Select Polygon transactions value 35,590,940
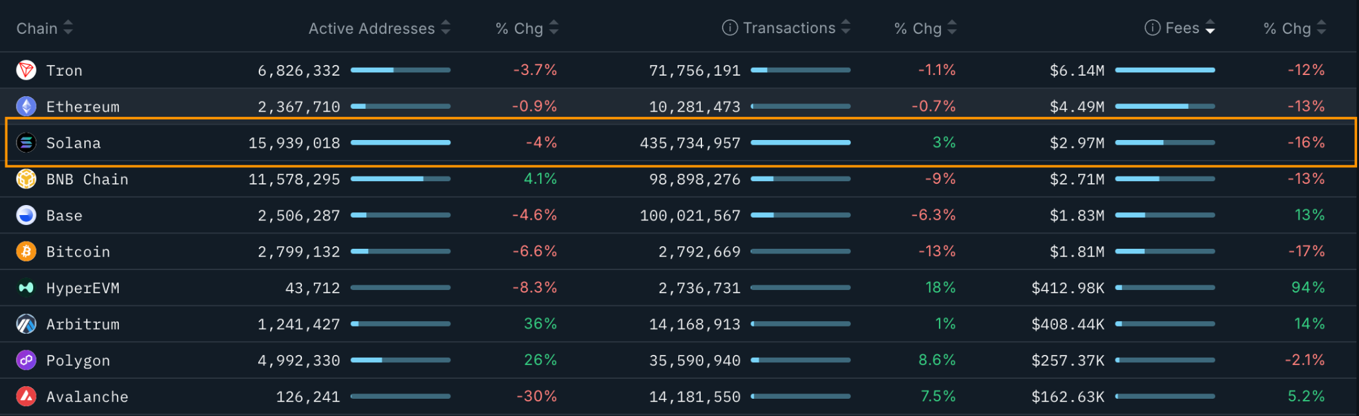Screen dimensions: 1359x416 coord(695,361)
